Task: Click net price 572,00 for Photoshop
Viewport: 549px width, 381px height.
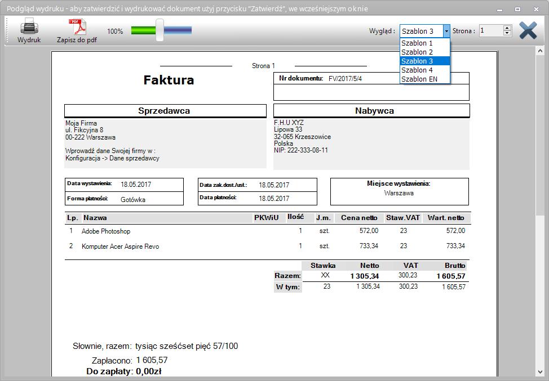Action: tap(369, 231)
